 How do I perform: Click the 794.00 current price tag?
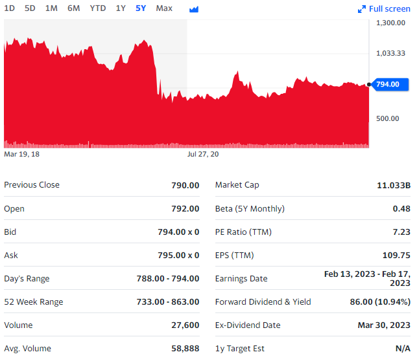[x=390, y=84]
